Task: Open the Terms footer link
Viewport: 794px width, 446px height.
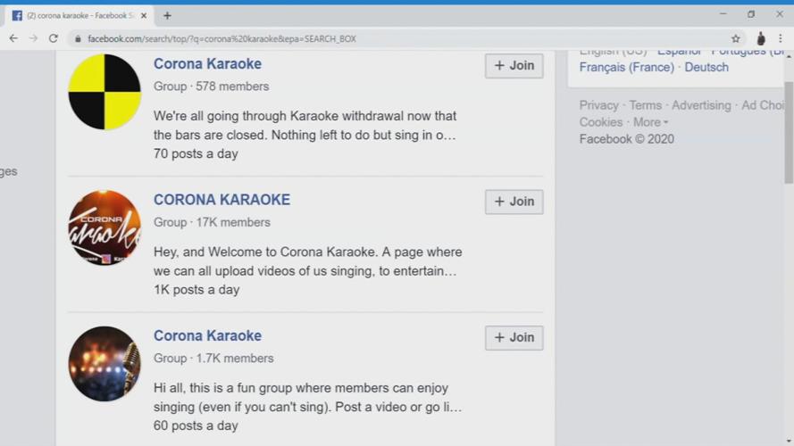Action: coord(645,105)
